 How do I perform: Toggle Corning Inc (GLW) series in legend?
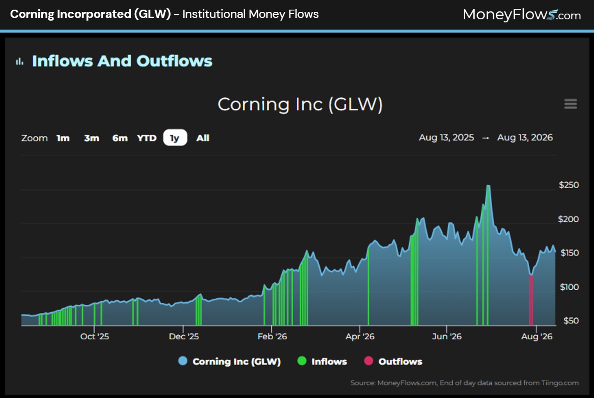pos(229,361)
